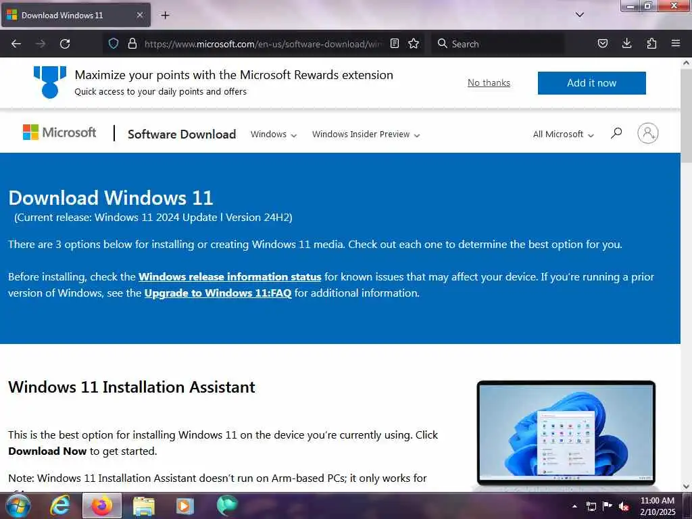Click the site security padlock icon

coord(132,44)
